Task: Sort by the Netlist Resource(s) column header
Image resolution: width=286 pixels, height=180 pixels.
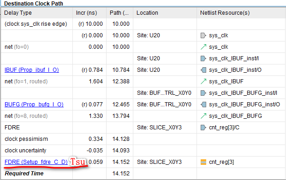Action: click(241, 13)
